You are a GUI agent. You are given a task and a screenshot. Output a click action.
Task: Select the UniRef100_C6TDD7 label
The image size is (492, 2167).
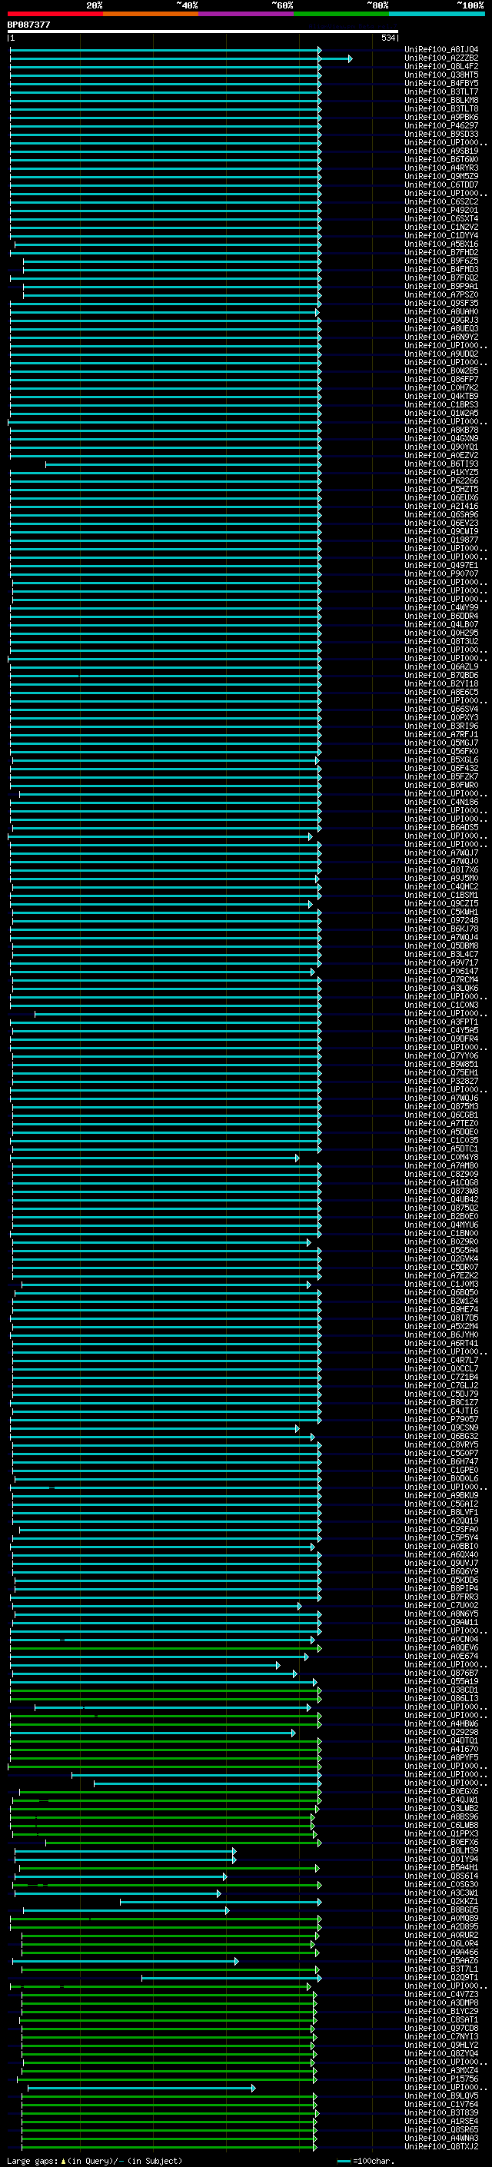tap(441, 185)
